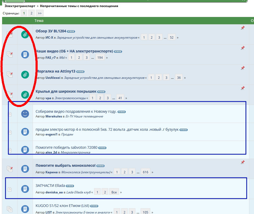
Task: Click Тема column header
Action: click(39, 21)
